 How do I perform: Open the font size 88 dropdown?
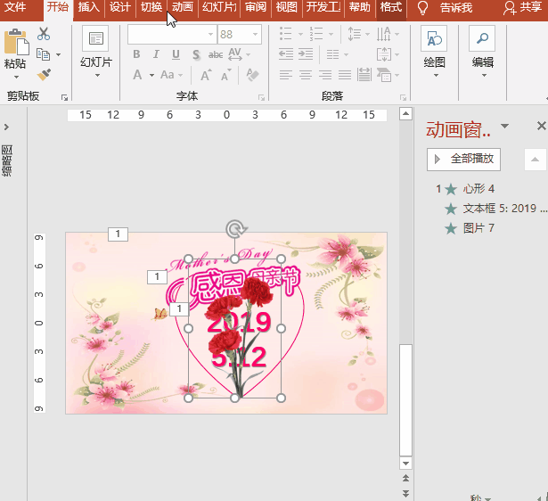point(255,34)
